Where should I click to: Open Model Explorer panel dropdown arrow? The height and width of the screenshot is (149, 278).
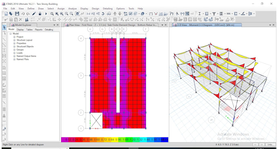pyautogui.click(x=54, y=25)
